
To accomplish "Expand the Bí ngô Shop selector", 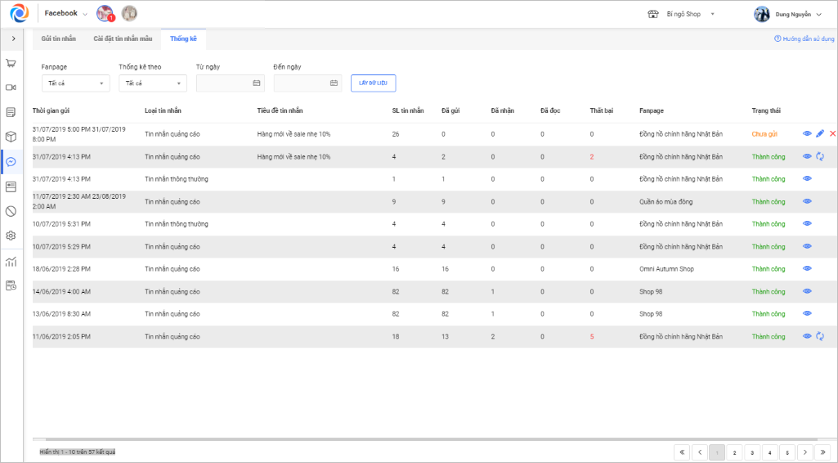I will point(712,14).
